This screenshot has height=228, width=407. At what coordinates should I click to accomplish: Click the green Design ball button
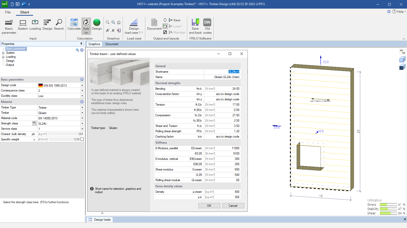click(x=97, y=25)
